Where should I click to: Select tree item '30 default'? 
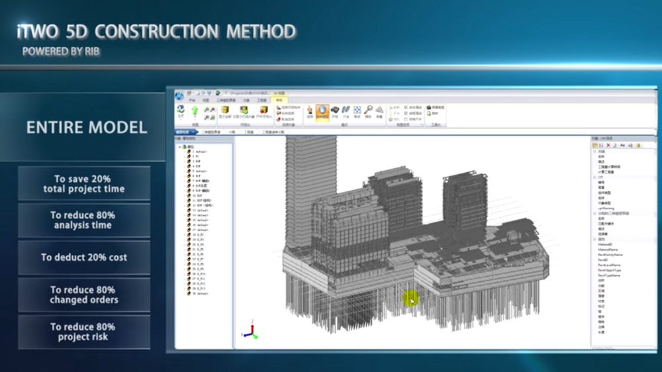pos(201,293)
